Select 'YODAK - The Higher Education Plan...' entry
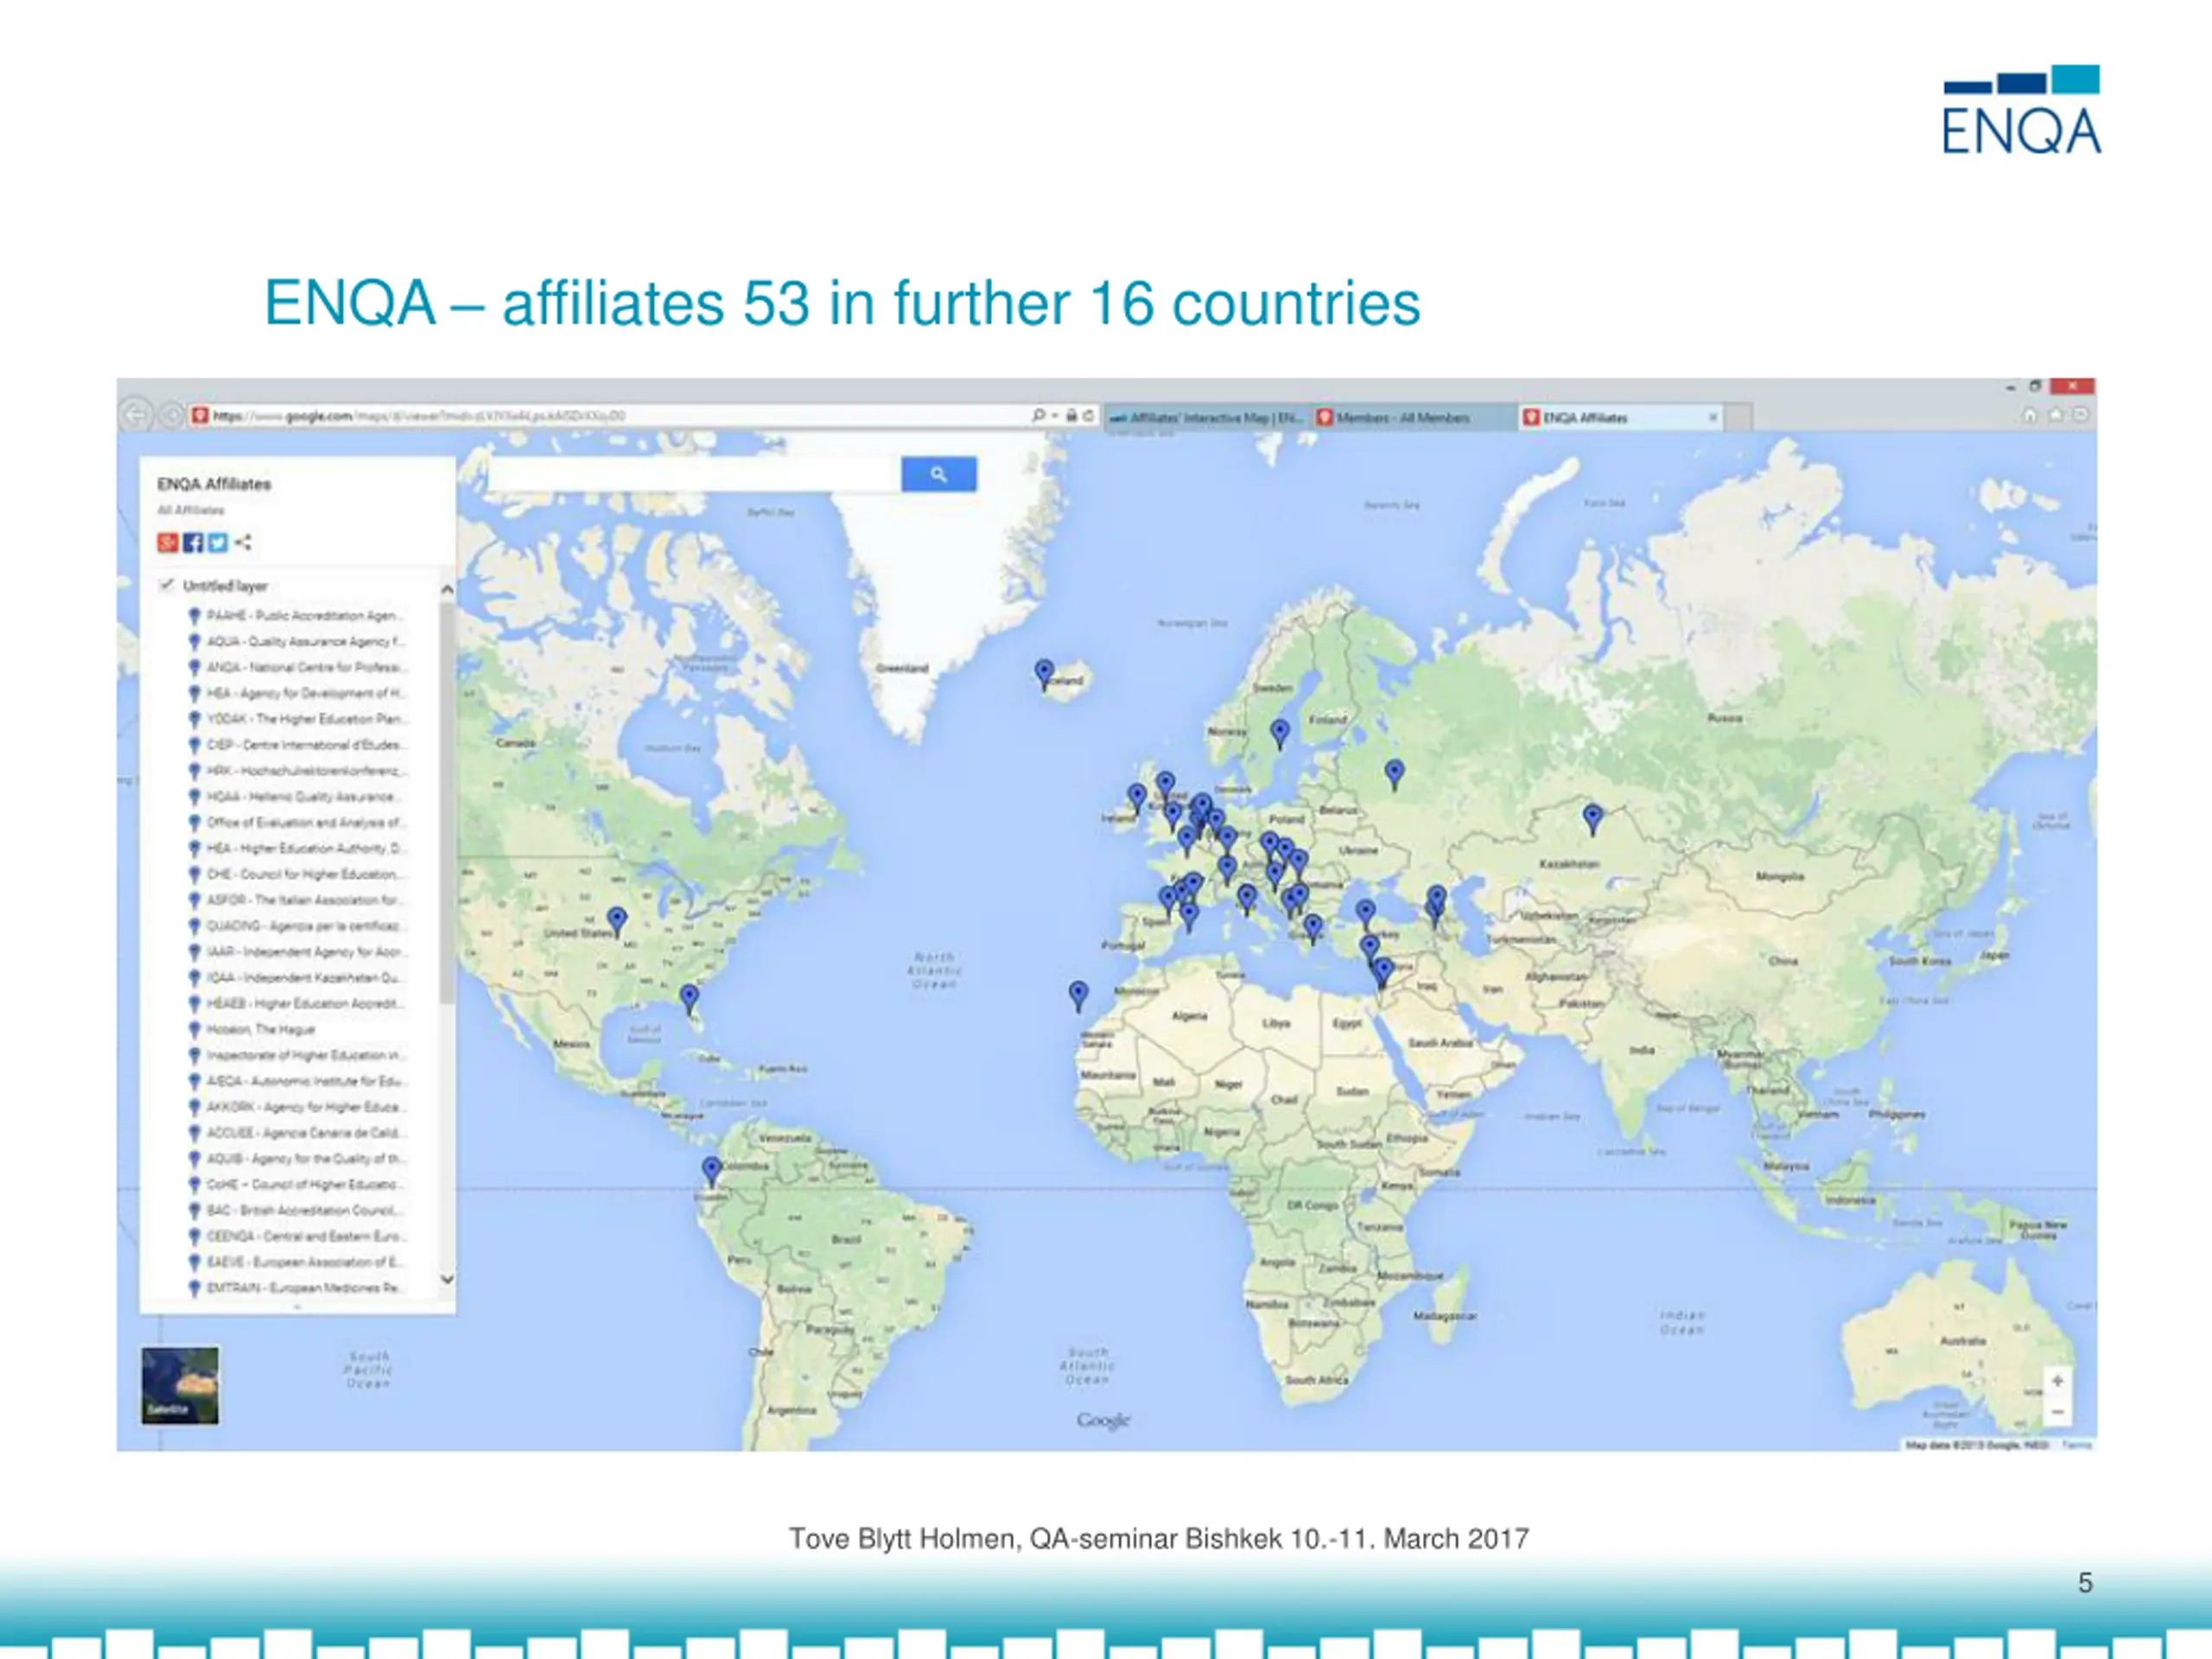 pos(297,719)
